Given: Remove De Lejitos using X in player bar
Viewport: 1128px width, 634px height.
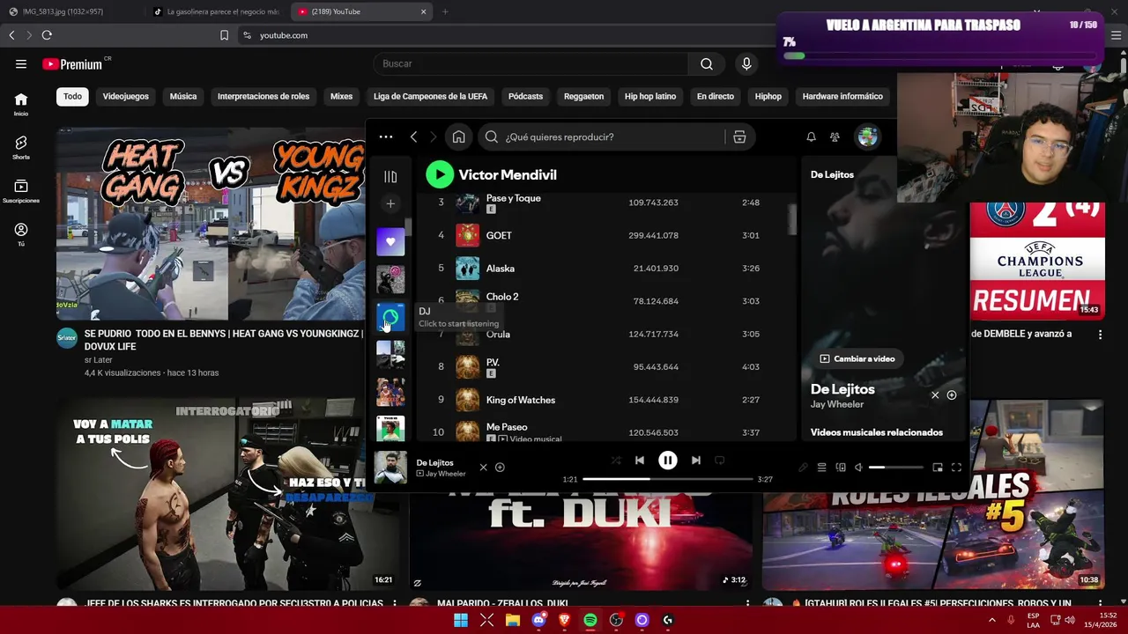Looking at the screenshot, I should pyautogui.click(x=483, y=467).
